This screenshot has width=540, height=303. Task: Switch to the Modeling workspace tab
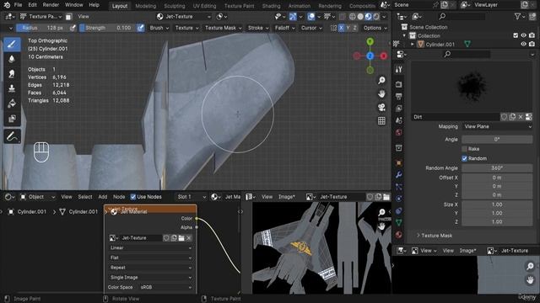pyautogui.click(x=145, y=6)
